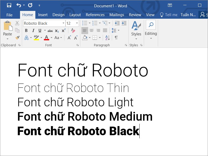Toggle Italic formatting

point(33,30)
